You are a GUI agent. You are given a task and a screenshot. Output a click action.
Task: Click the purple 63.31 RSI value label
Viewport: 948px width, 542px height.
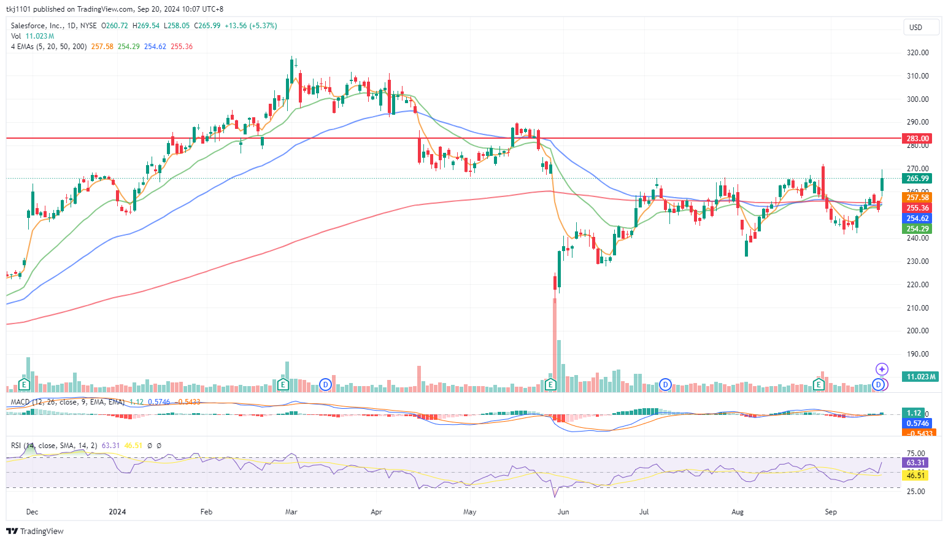(x=915, y=463)
